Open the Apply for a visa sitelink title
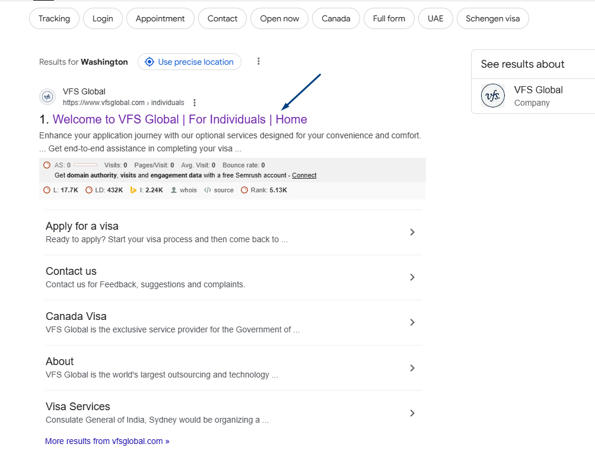This screenshot has width=595, height=463. 82,226
